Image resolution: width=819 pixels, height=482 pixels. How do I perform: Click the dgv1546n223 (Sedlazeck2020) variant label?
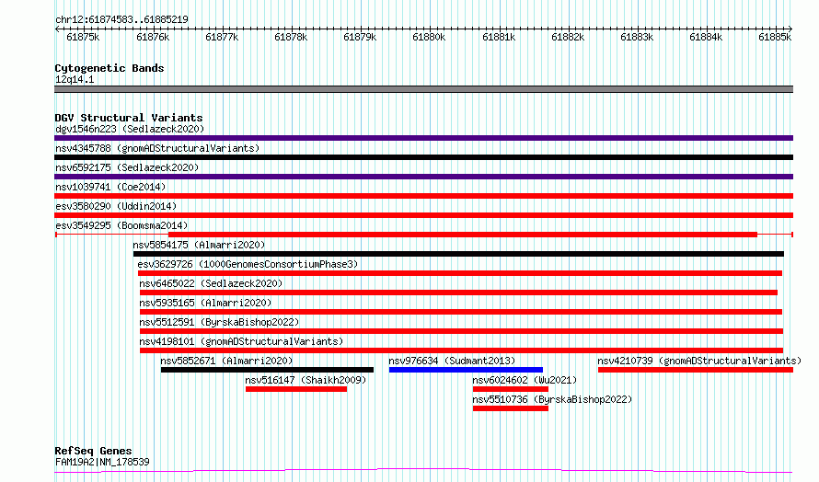pyautogui.click(x=130, y=129)
